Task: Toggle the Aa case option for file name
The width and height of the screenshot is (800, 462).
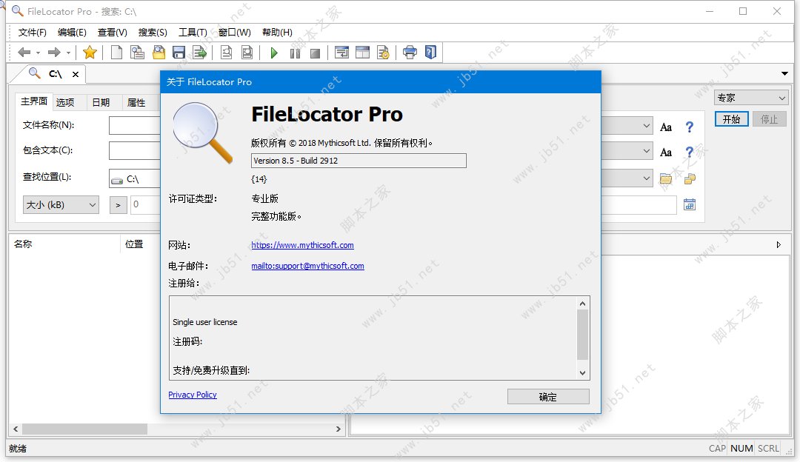Action: [x=666, y=127]
